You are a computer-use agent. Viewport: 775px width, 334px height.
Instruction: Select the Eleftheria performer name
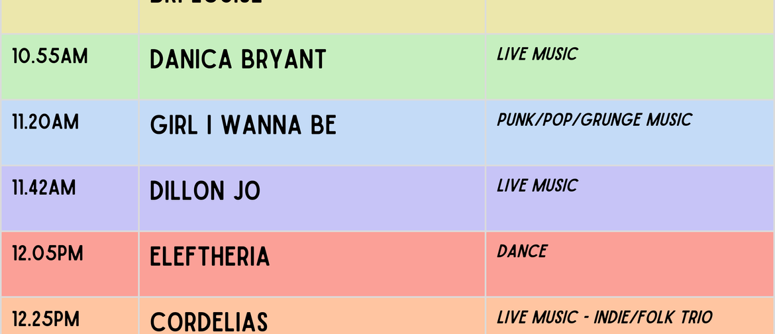[209, 257]
